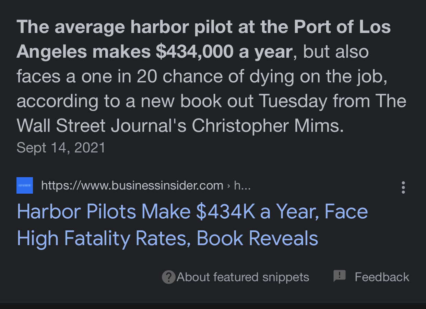
Task: Click the blue Business Insider favicon
Action: pyautogui.click(x=25, y=185)
